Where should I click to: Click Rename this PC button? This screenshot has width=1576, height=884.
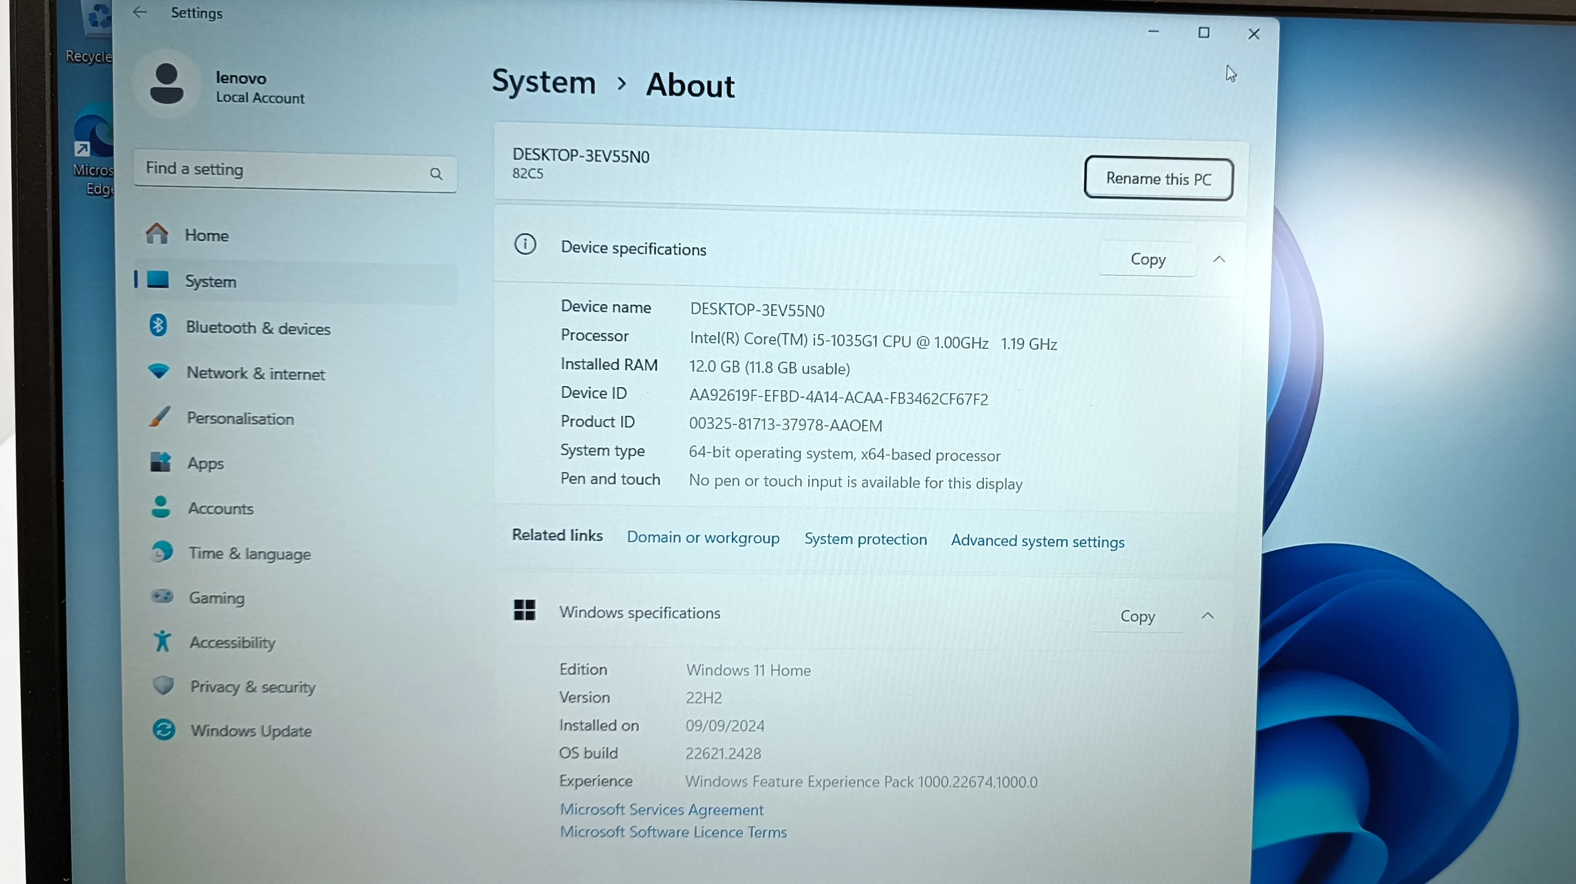click(x=1158, y=179)
